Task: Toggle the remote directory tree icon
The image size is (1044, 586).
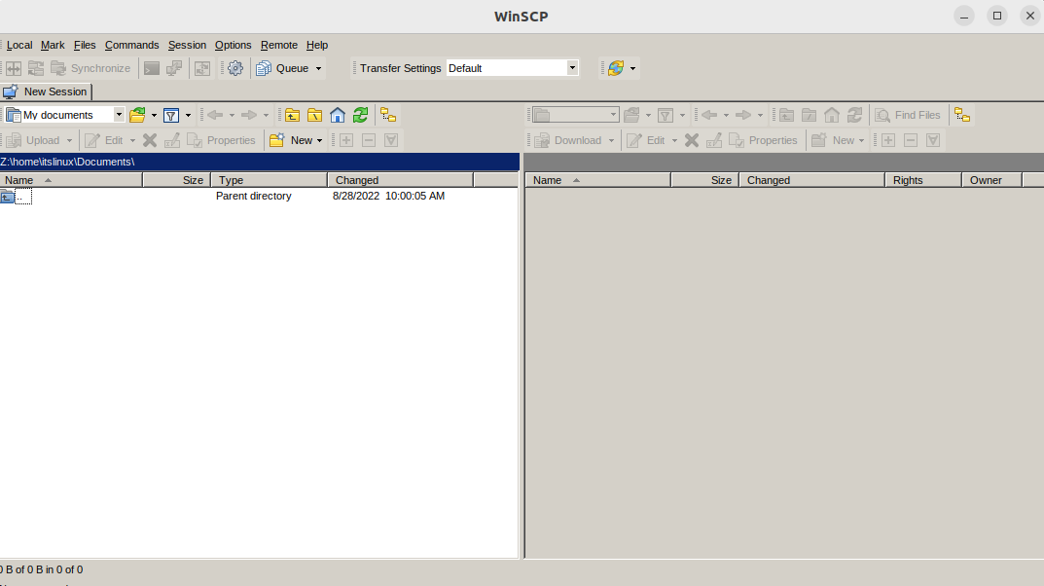Action: [962, 115]
